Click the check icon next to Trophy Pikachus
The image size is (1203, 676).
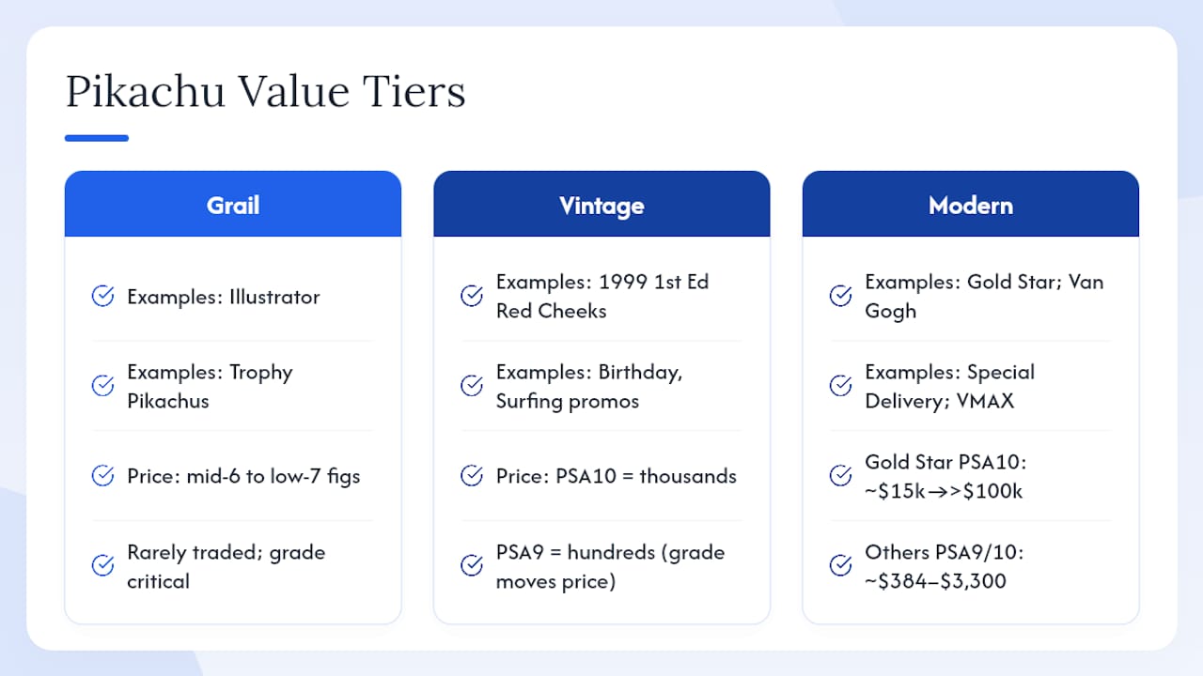(x=102, y=386)
